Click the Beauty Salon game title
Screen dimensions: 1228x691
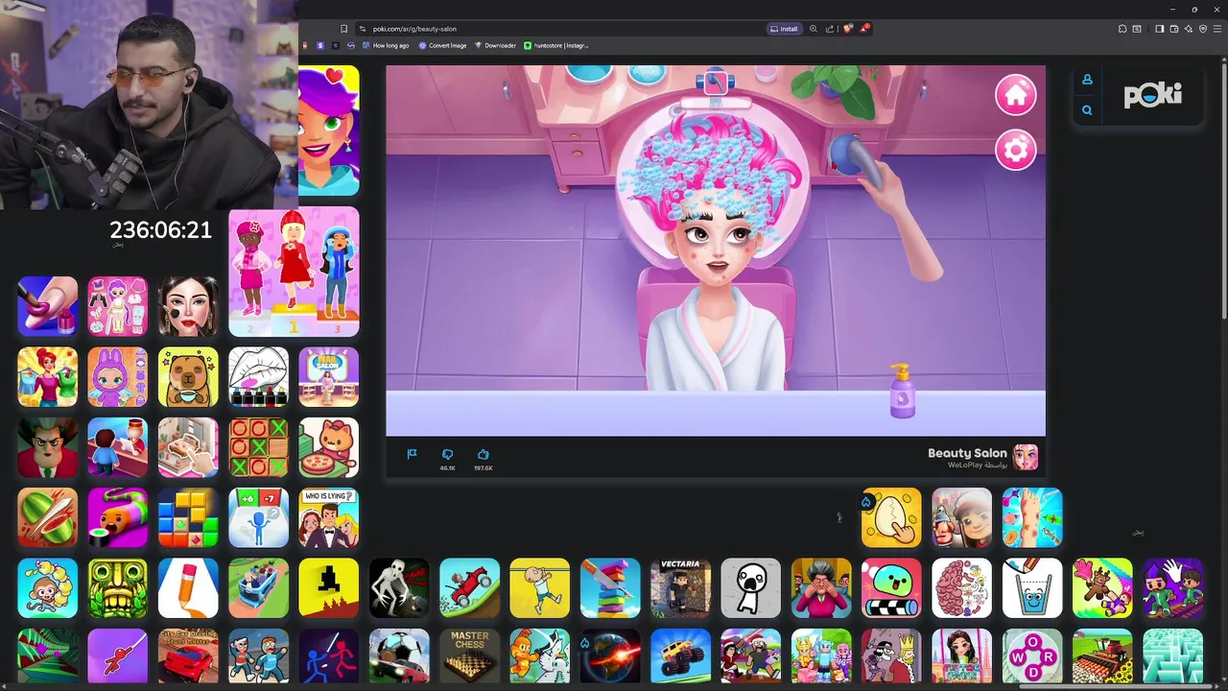tap(967, 453)
